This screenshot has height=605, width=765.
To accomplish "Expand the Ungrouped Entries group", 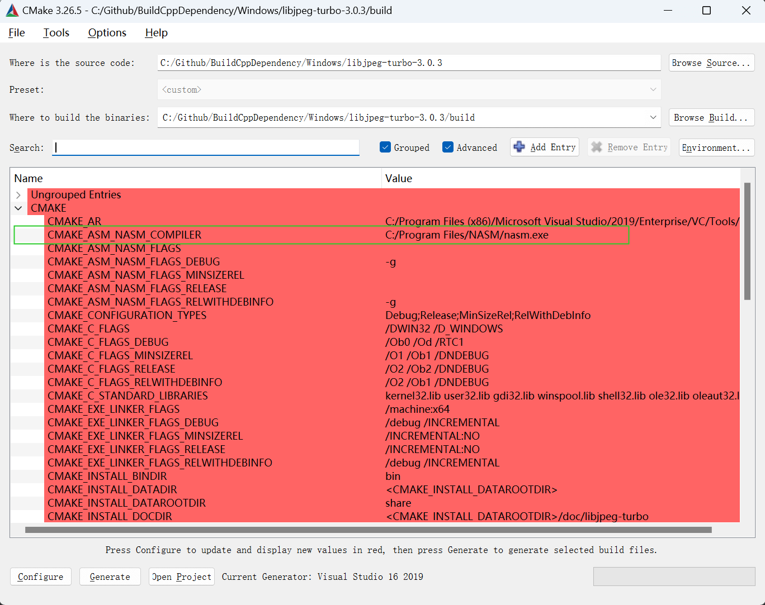I will pyautogui.click(x=18, y=194).
